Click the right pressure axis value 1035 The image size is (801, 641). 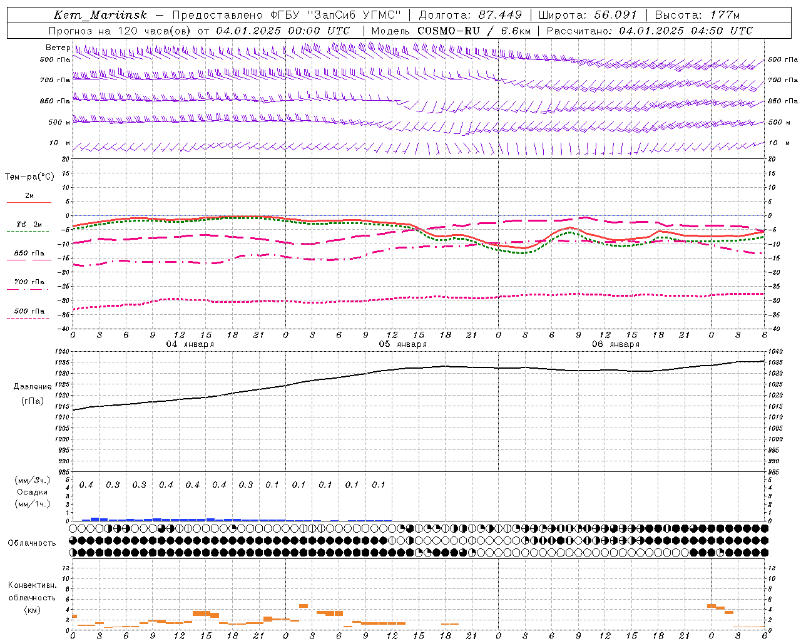(775, 362)
